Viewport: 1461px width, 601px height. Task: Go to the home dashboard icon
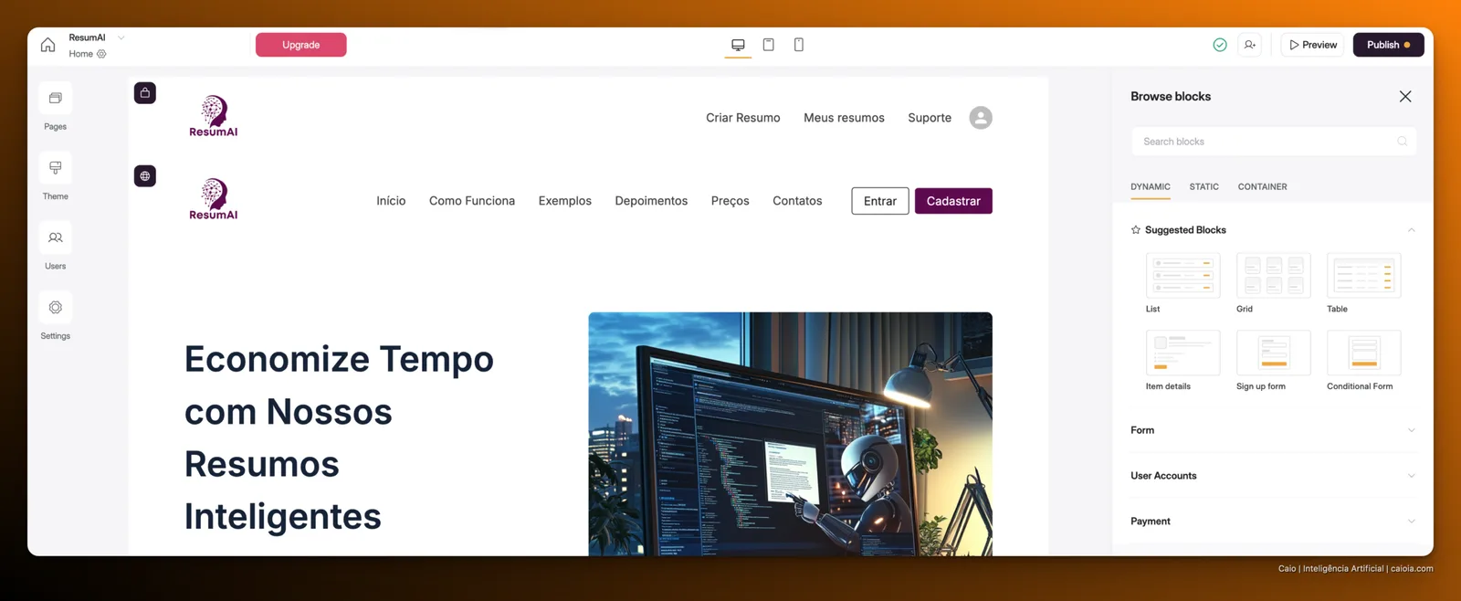pos(47,45)
